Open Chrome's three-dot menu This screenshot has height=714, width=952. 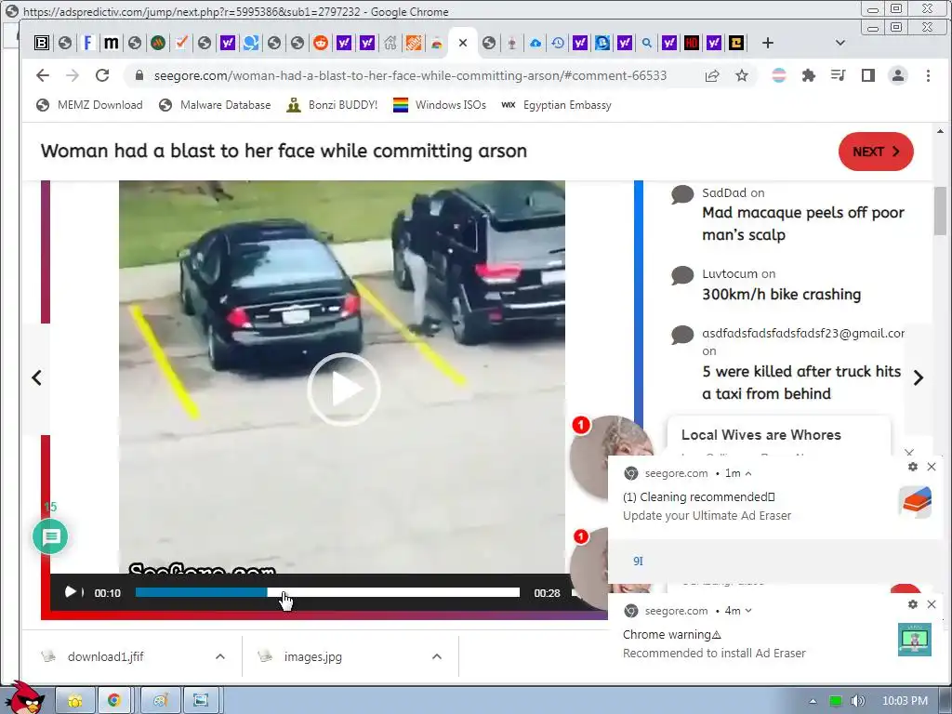tap(928, 75)
